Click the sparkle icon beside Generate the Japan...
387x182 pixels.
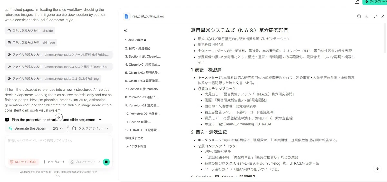(x=11, y=128)
